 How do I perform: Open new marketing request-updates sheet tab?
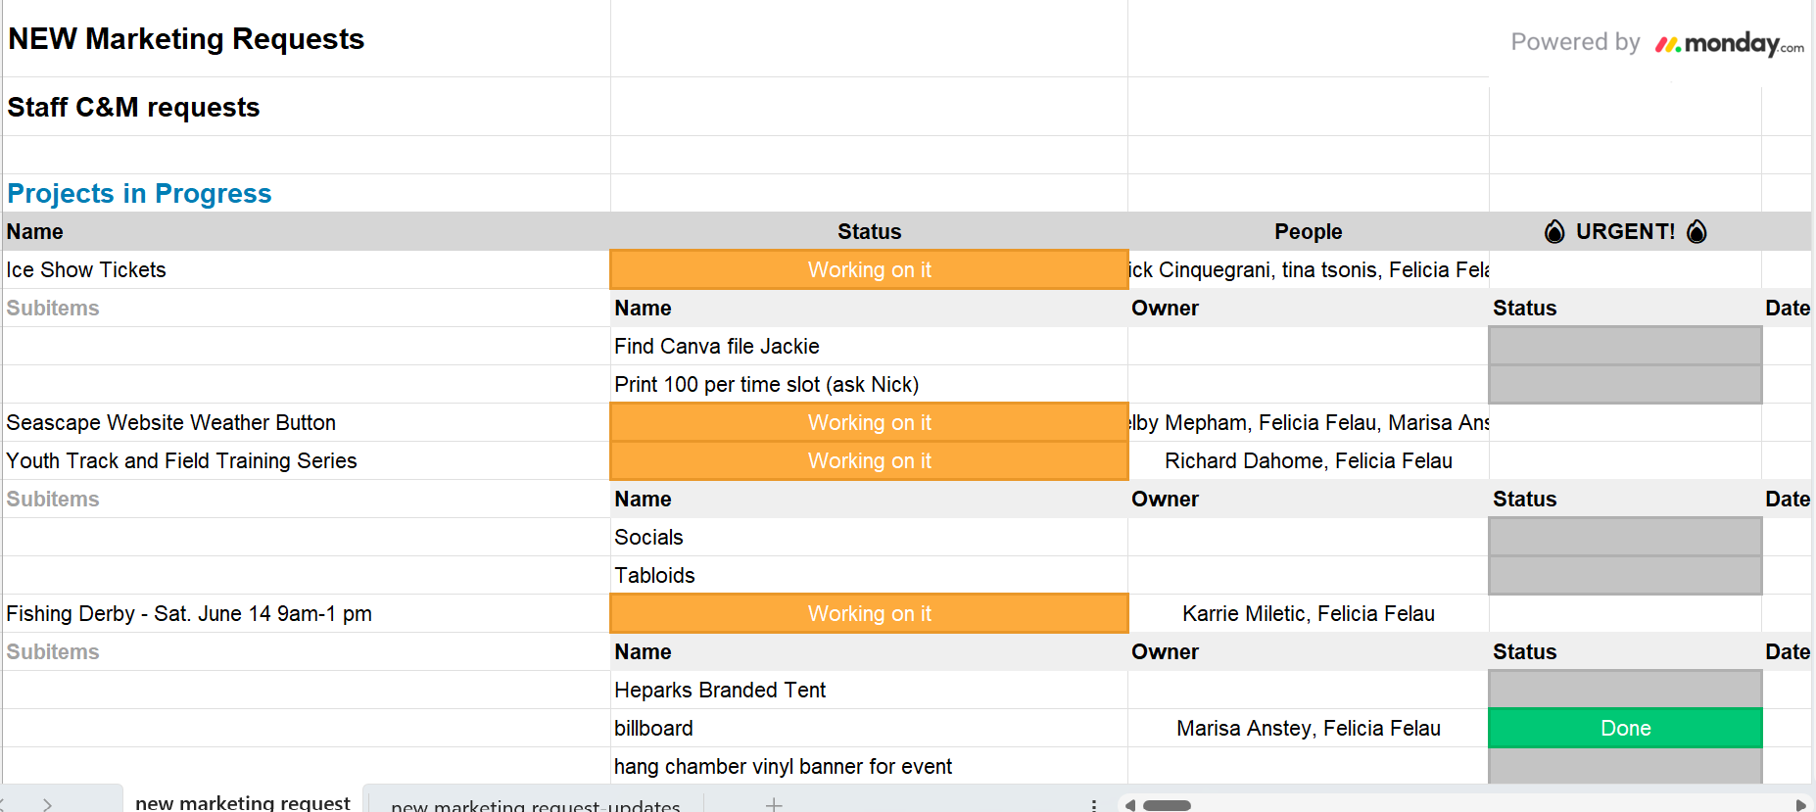pos(535,804)
